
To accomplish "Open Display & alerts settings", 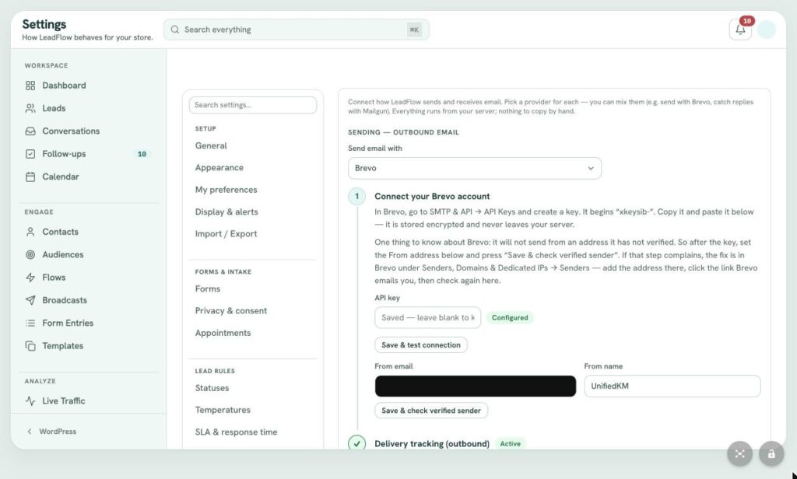I will (226, 212).
